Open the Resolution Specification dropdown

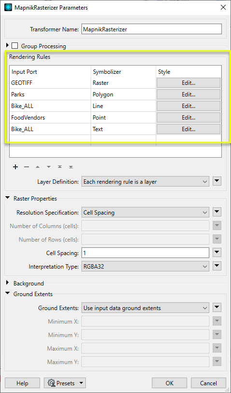[145, 213]
